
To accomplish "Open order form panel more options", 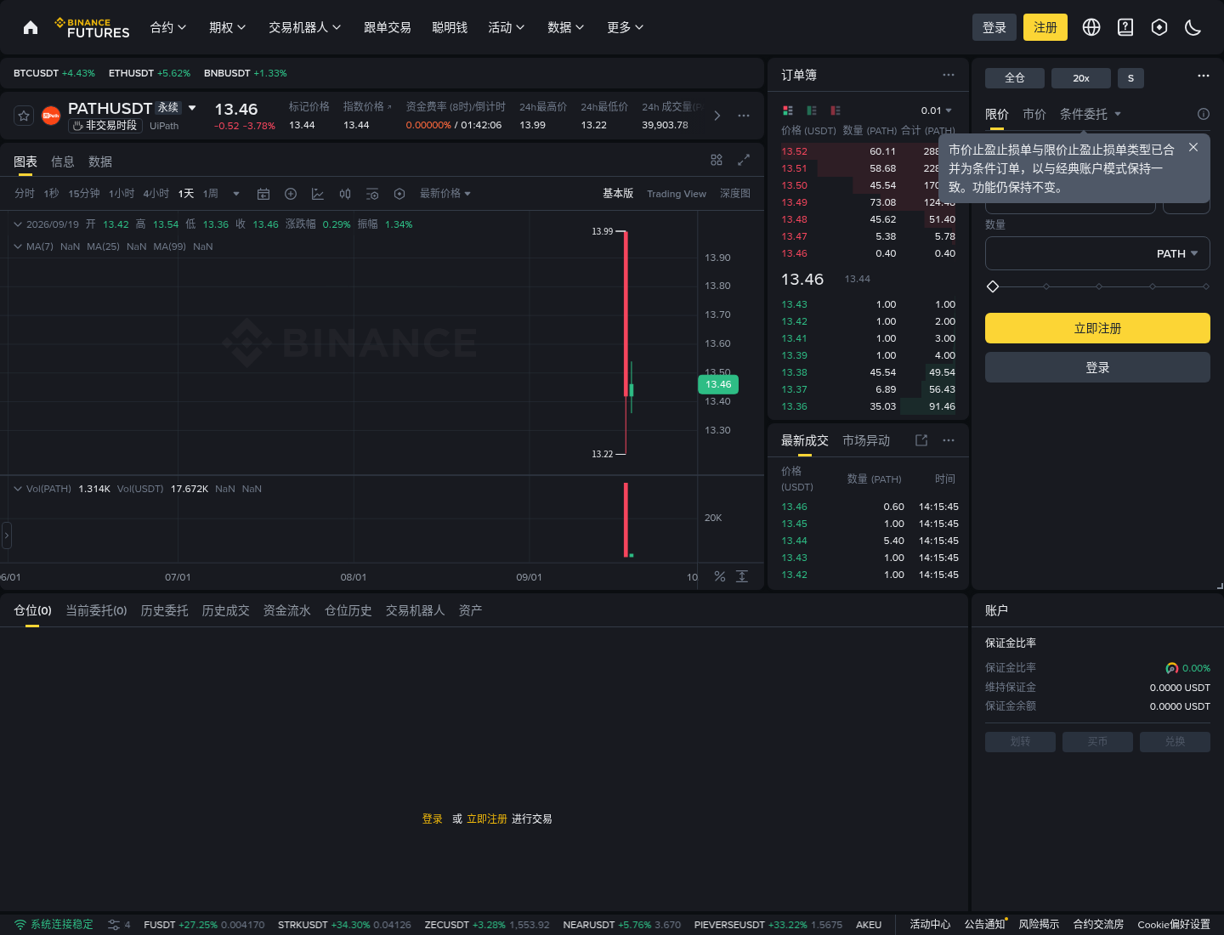I will (1204, 76).
